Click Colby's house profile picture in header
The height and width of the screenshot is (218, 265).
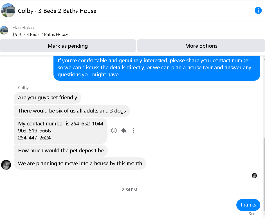tap(8, 10)
